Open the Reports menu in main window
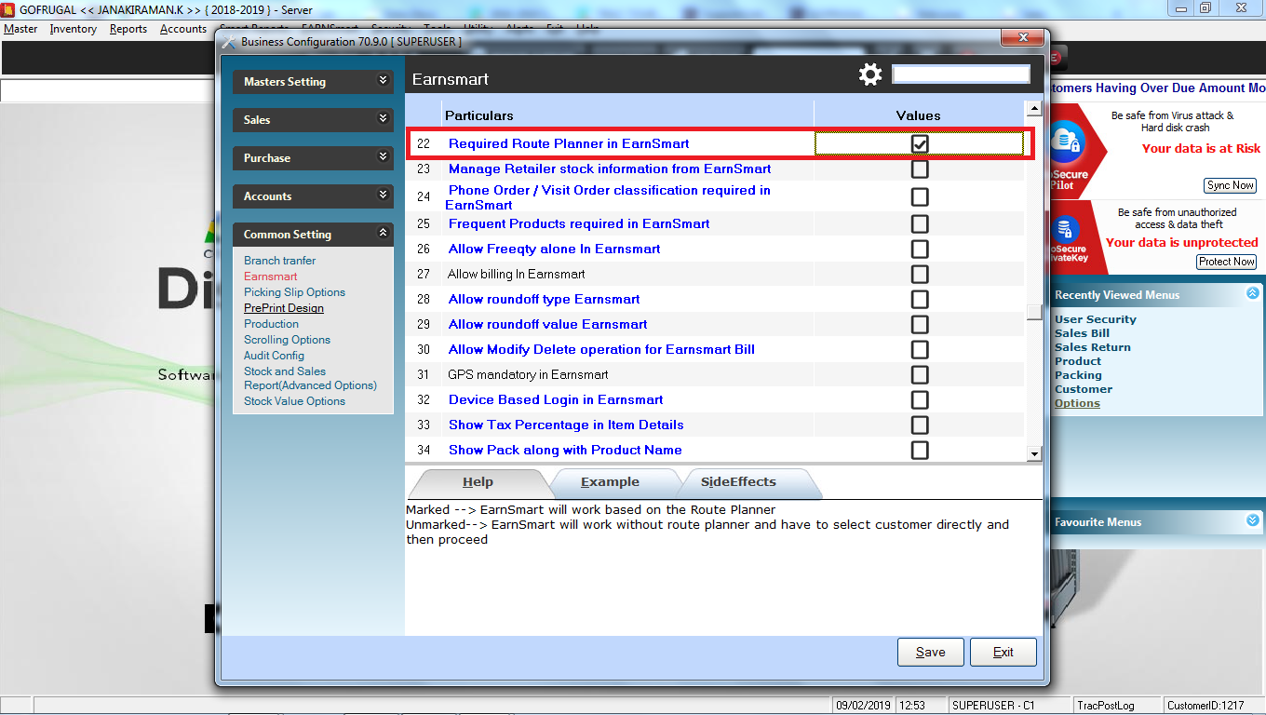 point(128,29)
